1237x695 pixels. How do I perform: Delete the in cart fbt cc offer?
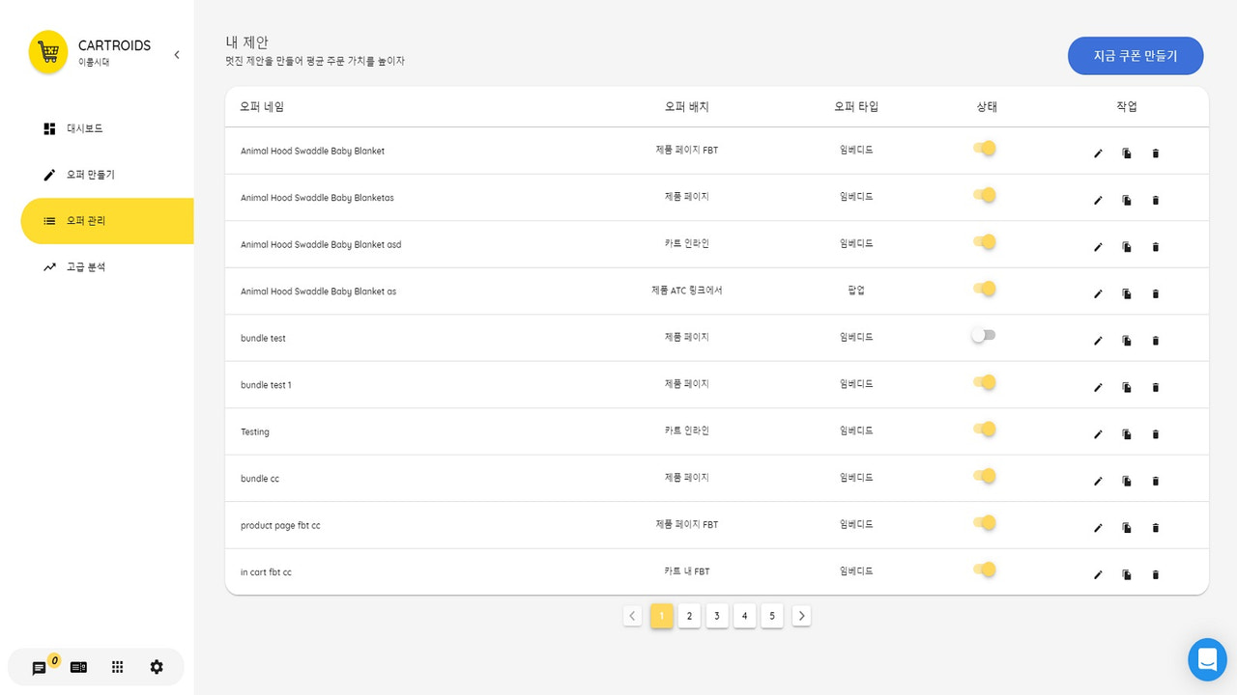coord(1155,575)
